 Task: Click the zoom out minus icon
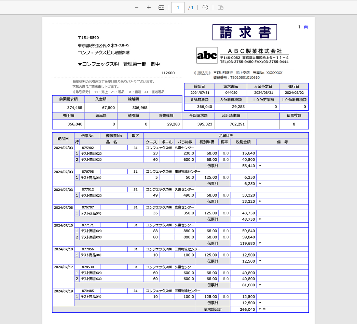click(x=137, y=8)
